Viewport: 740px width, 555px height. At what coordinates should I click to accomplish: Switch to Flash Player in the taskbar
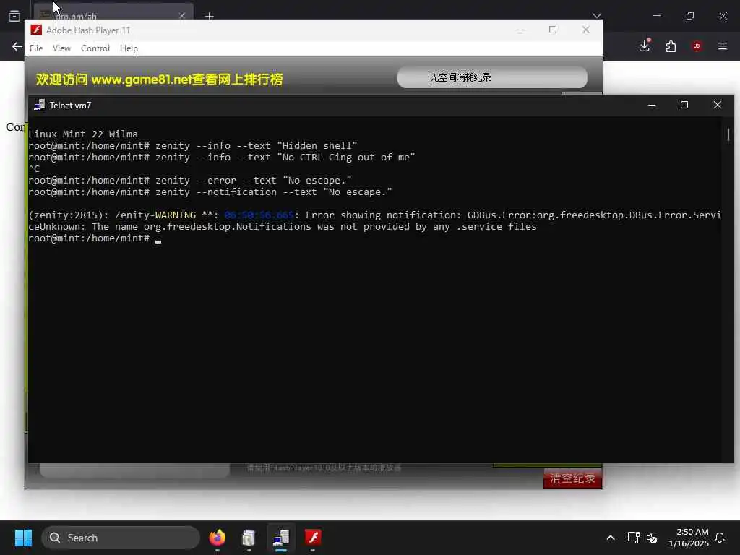[313, 538]
